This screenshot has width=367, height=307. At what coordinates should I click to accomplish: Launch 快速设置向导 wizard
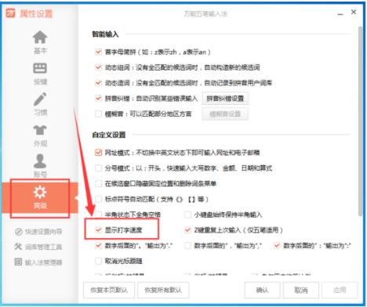(x=38, y=232)
